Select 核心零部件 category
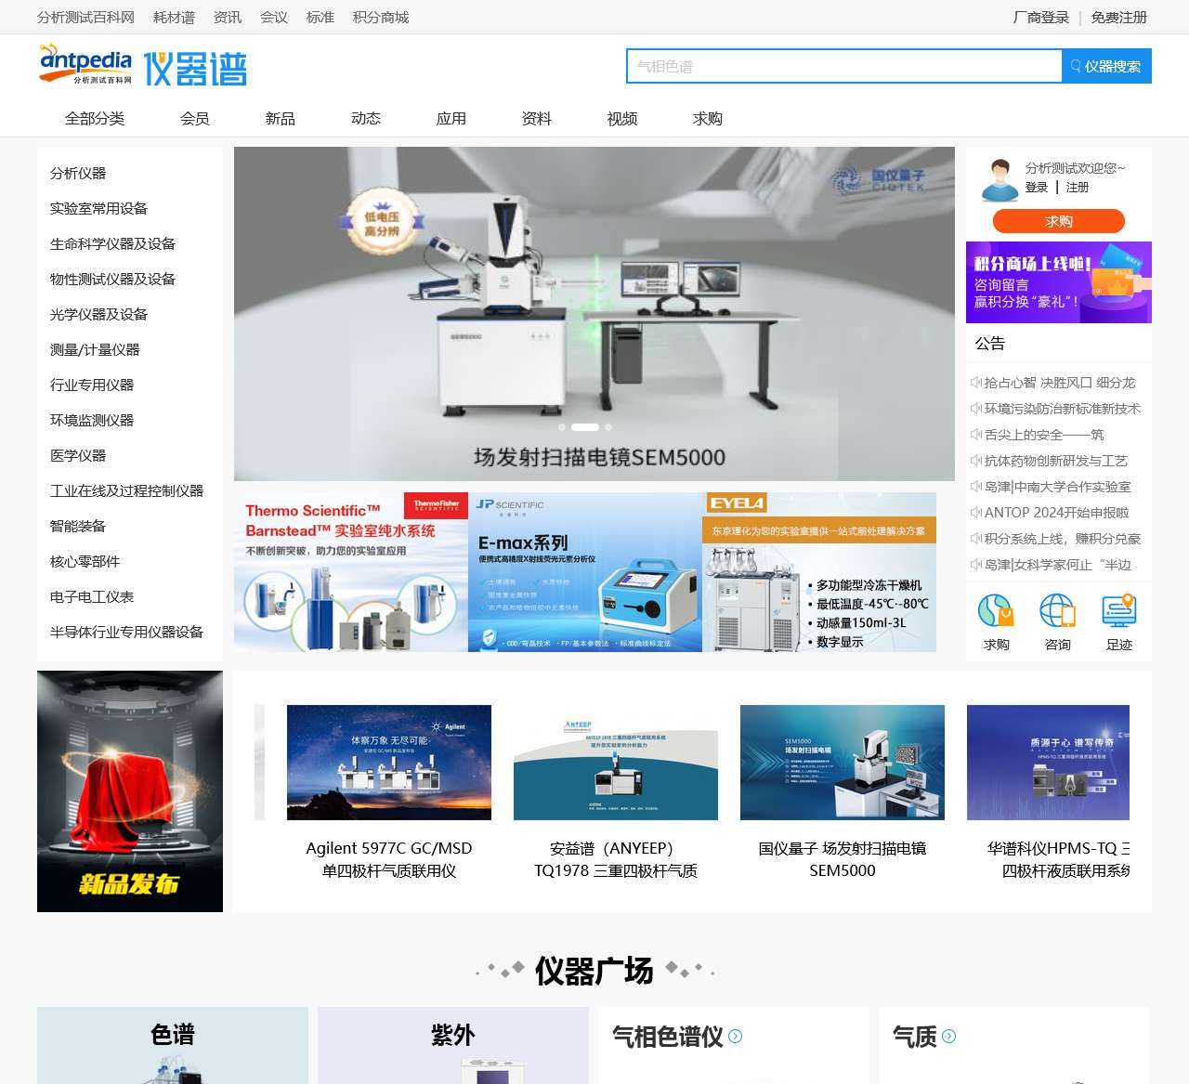1189x1084 pixels. point(85,562)
